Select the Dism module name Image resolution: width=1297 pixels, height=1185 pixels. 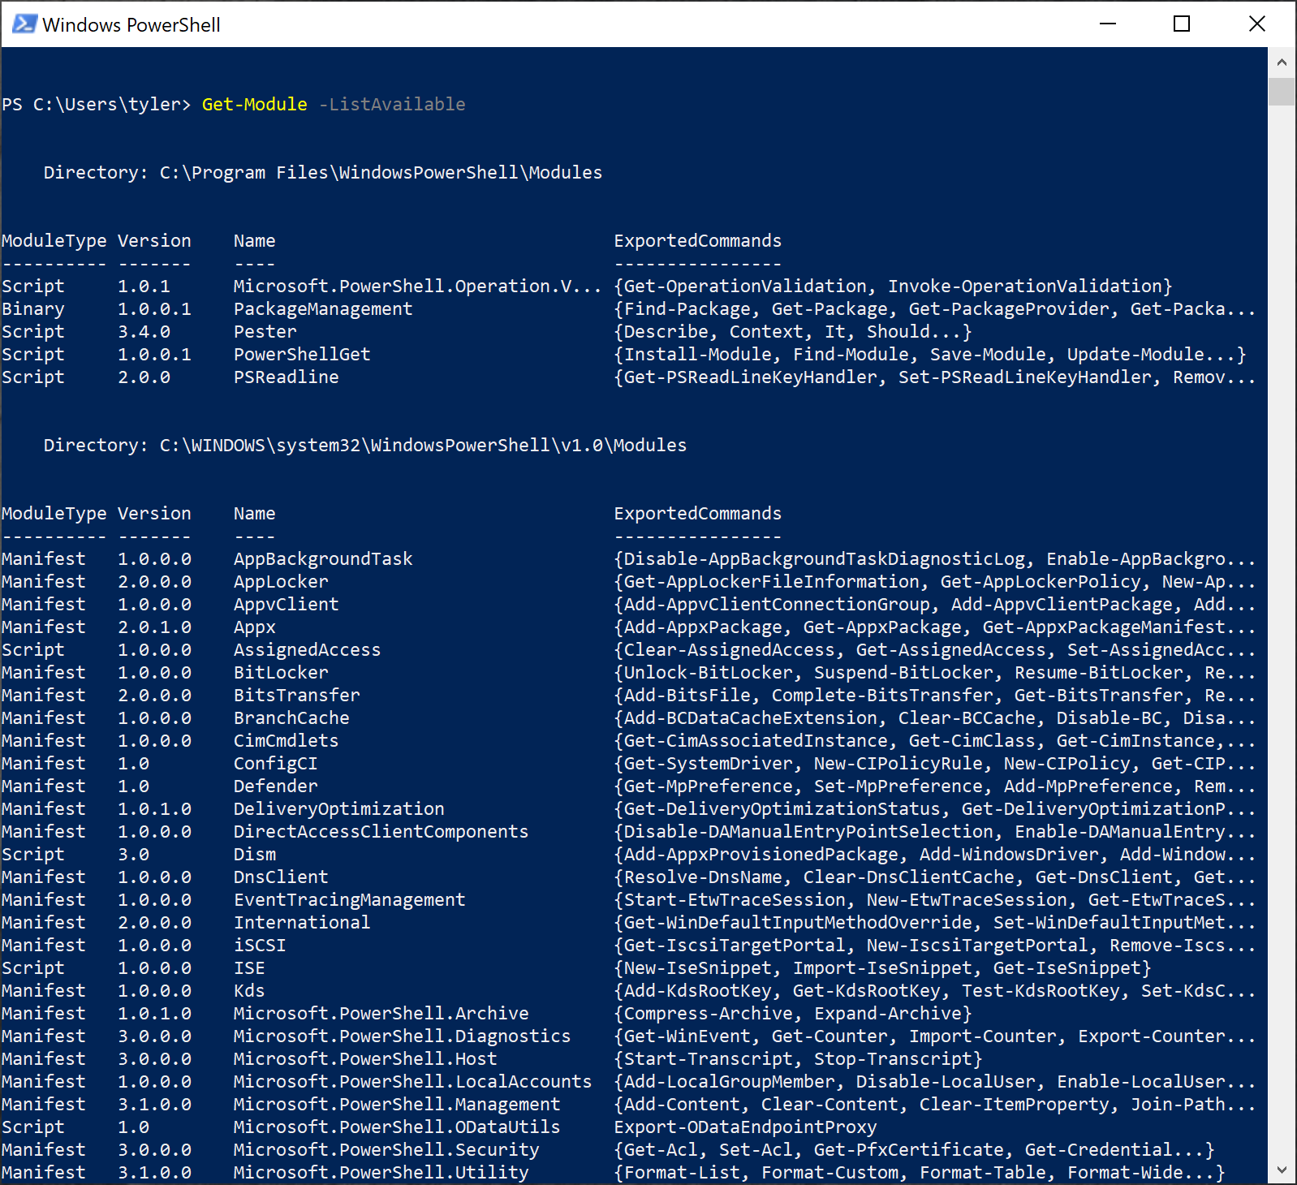[x=255, y=854]
